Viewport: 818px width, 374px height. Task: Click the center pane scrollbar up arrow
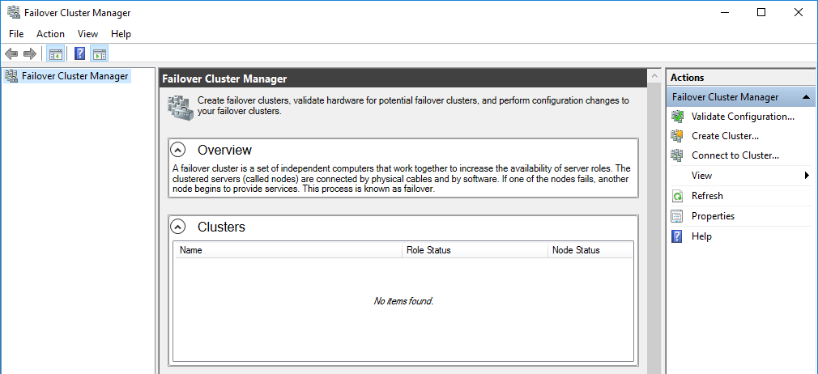(654, 78)
